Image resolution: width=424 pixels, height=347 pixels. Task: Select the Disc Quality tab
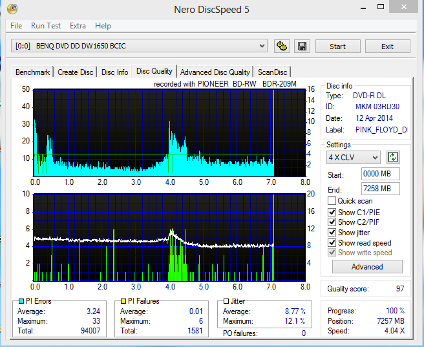click(154, 71)
